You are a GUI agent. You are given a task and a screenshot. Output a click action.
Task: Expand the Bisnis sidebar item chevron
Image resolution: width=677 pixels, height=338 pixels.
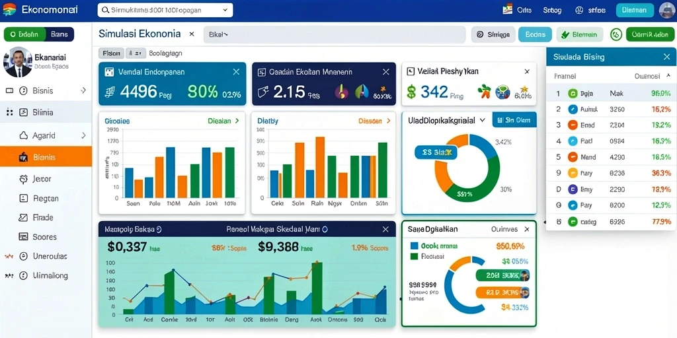coord(83,90)
